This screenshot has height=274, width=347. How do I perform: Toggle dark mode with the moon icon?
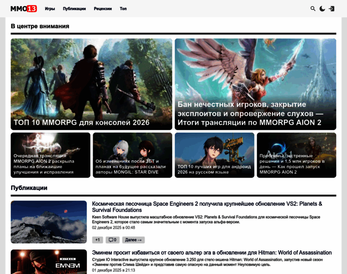coord(322,9)
